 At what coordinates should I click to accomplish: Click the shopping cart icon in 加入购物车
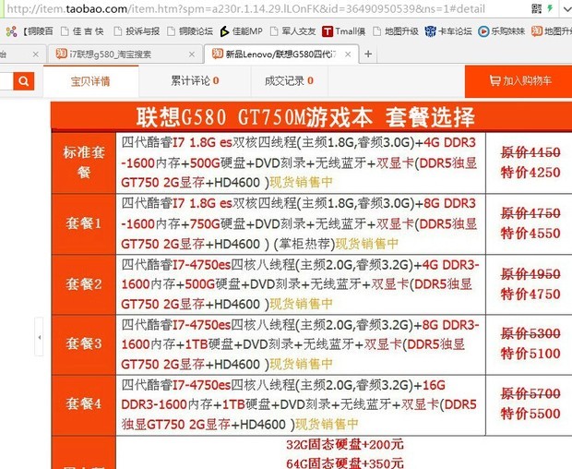(495, 80)
